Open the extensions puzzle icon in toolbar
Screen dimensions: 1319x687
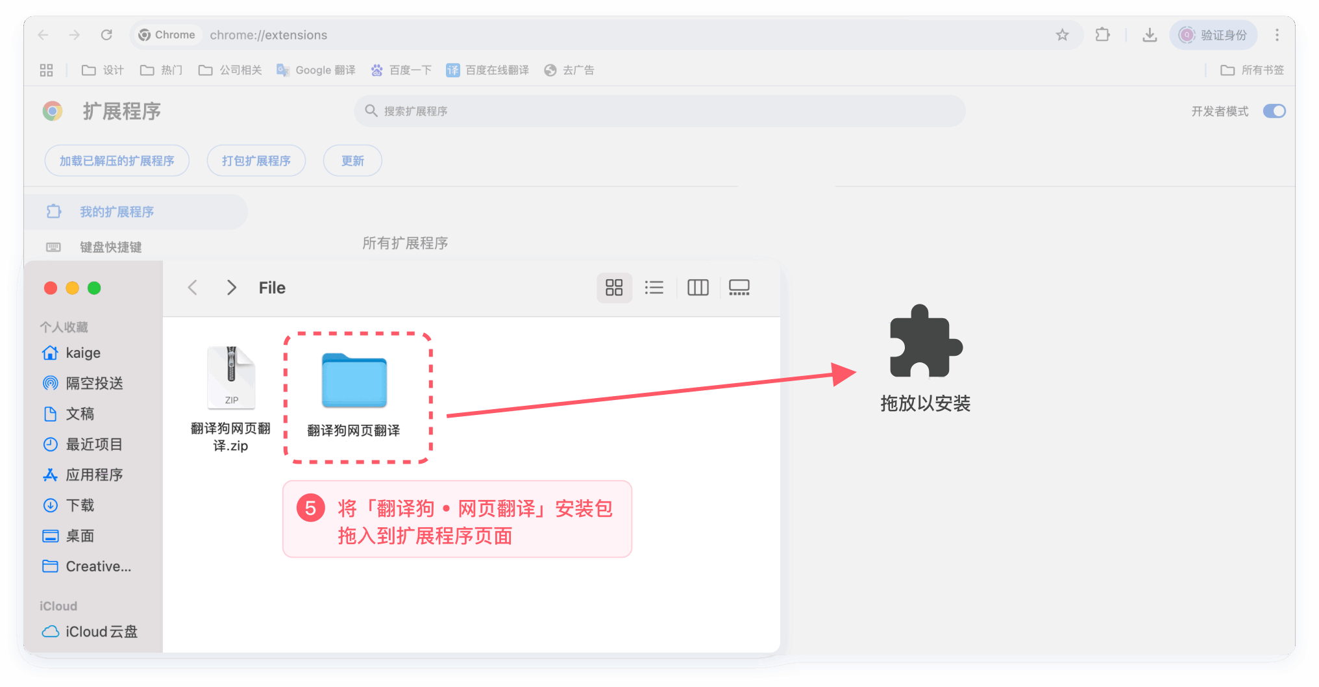point(1102,35)
